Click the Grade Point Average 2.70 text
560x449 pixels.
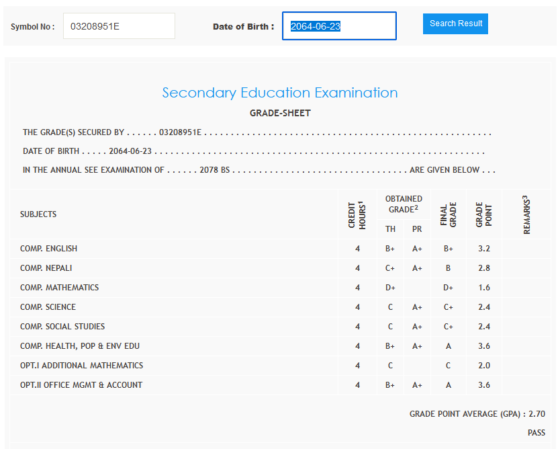pyautogui.click(x=477, y=414)
